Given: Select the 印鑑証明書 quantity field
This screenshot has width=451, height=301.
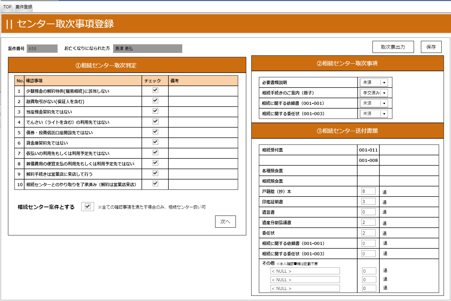Looking at the screenshot, I should (368, 201).
